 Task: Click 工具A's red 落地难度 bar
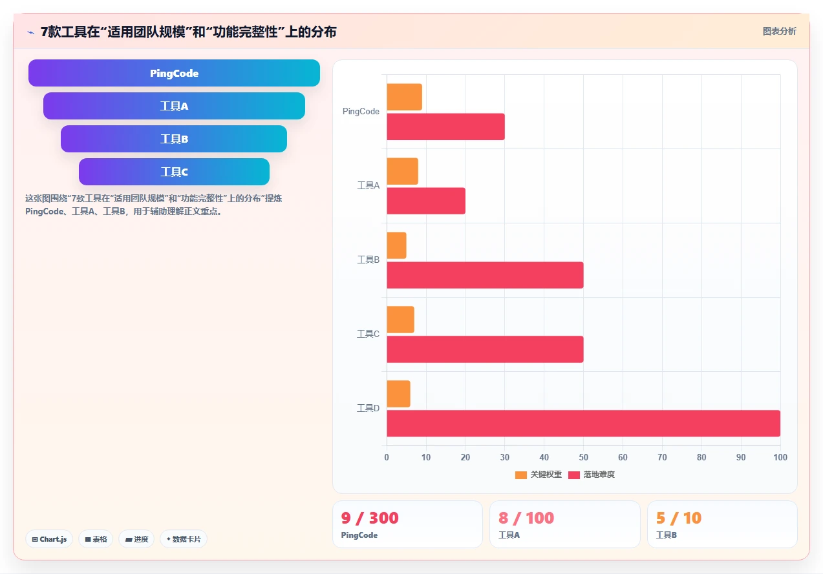[426, 201]
